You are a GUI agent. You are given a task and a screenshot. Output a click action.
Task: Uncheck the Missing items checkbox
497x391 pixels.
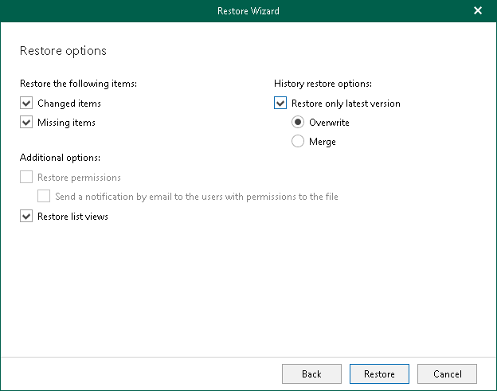click(26, 123)
